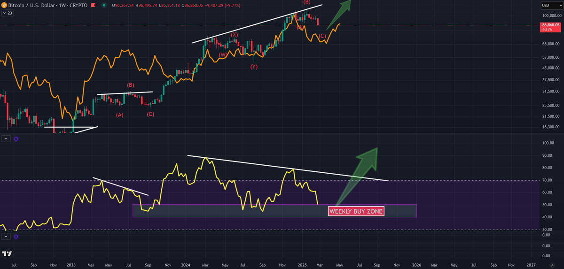Click the 37,500.00 price axis label
Screen dimensions: 564x269
tap(552, 79)
